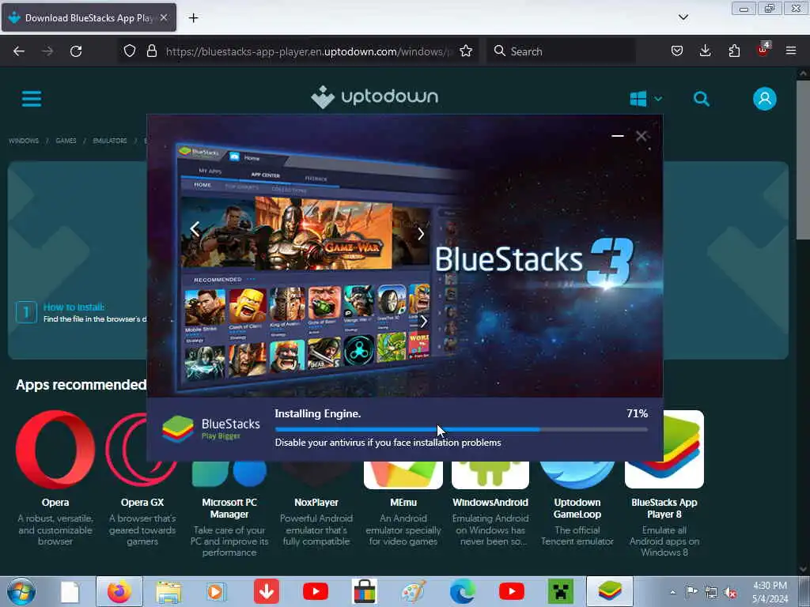This screenshot has width=810, height=607.
Task: View site security padlock info
Action: click(x=151, y=51)
